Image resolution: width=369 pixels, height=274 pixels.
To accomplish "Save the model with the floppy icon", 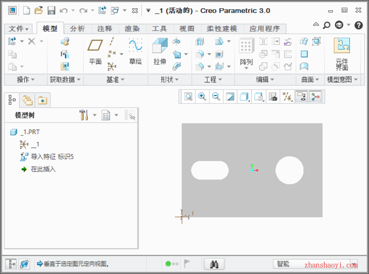I will click(x=52, y=10).
